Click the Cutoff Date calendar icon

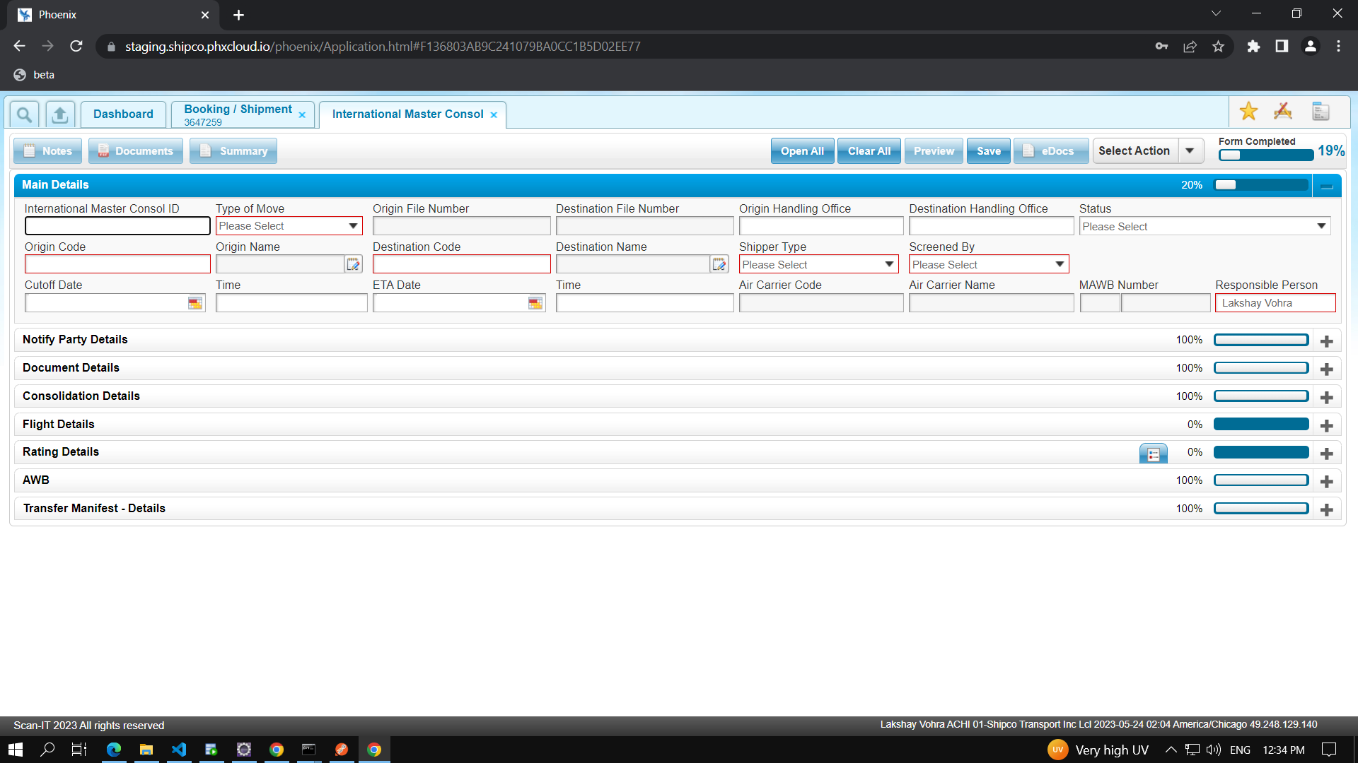click(x=195, y=303)
